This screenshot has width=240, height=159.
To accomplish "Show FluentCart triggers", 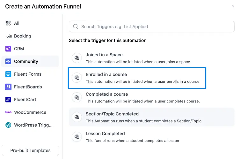I will [x=30, y=100].
